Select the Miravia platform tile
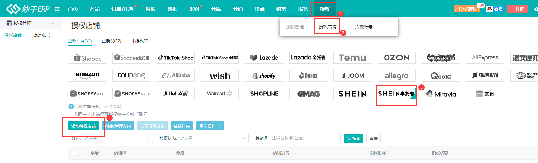Viewport: 538px width, 163px height. pyautogui.click(x=441, y=94)
